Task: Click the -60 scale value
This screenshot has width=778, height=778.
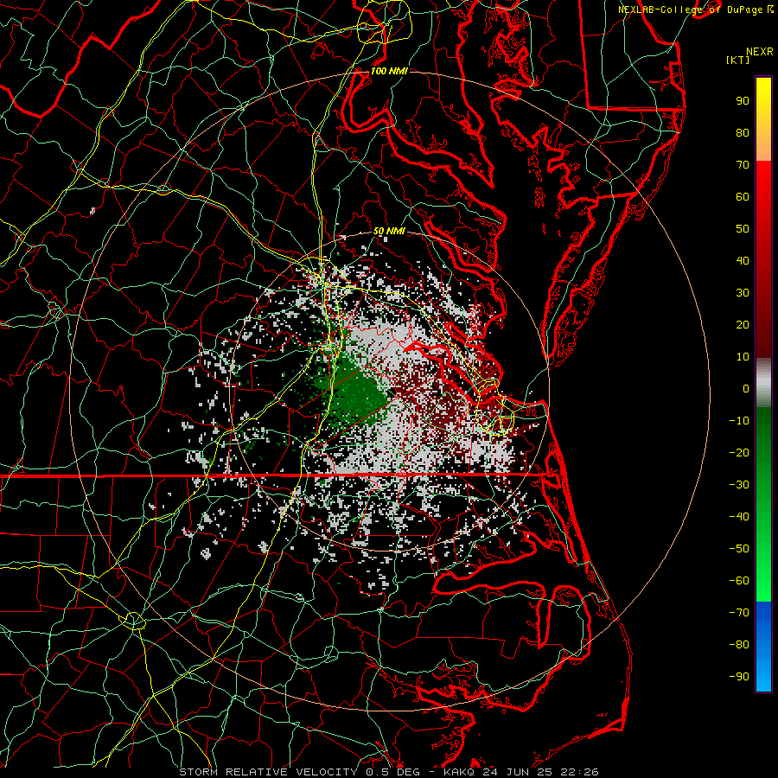Action: (739, 581)
